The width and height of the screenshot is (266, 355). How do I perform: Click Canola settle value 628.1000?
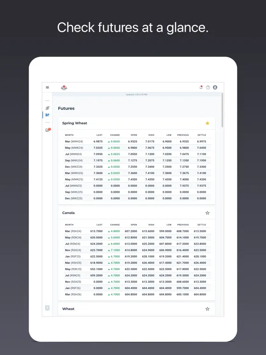pyautogui.click(x=200, y=257)
